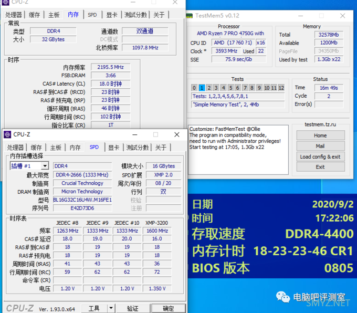The width and height of the screenshot is (357, 313).
Task: Click the part number BL16G32C16U4W.M16FE1
Action: (82, 200)
